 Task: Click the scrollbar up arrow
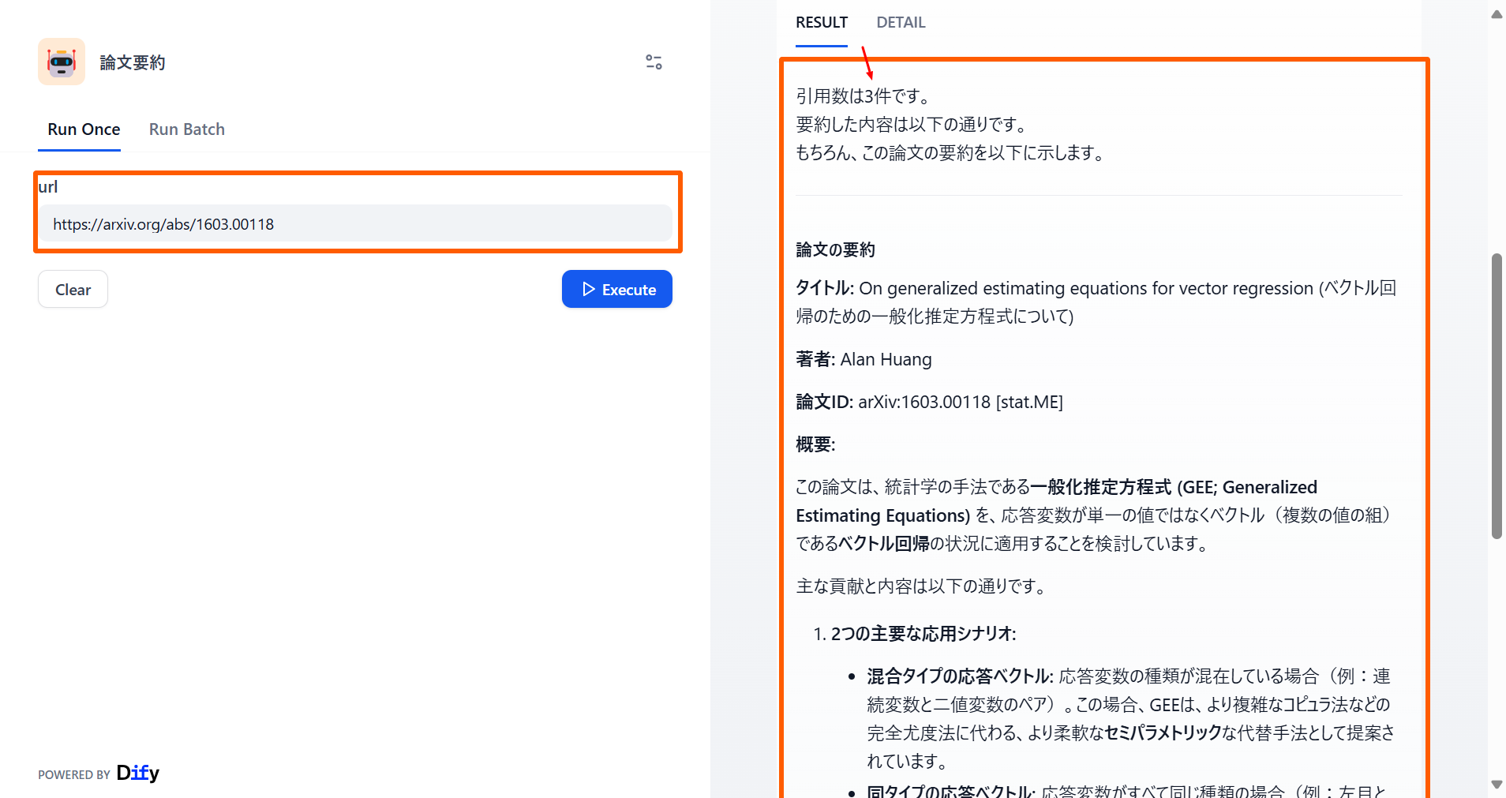(1497, 14)
